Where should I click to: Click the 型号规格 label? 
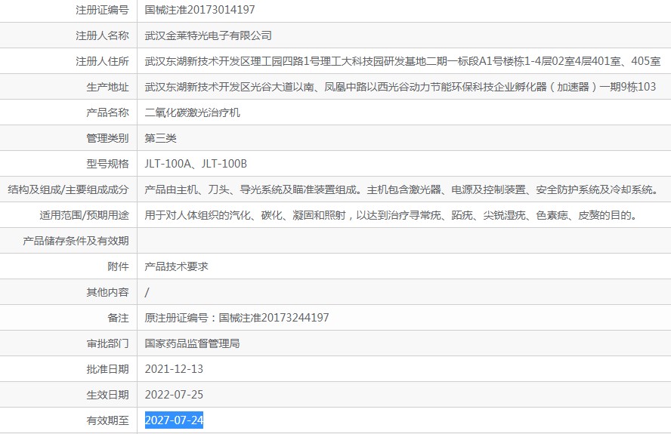107,164
